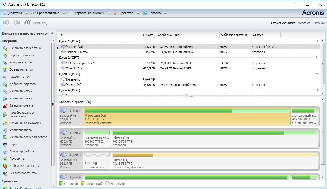Collapse the Диск 3 (MBR) group
The height and width of the screenshot is (189, 327).
tap(316, 74)
